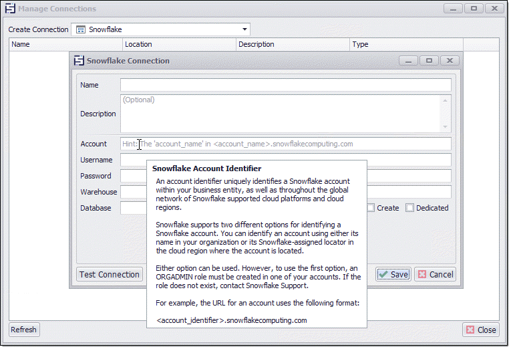Expand the Create Connection dropdown arrow

tap(244, 29)
